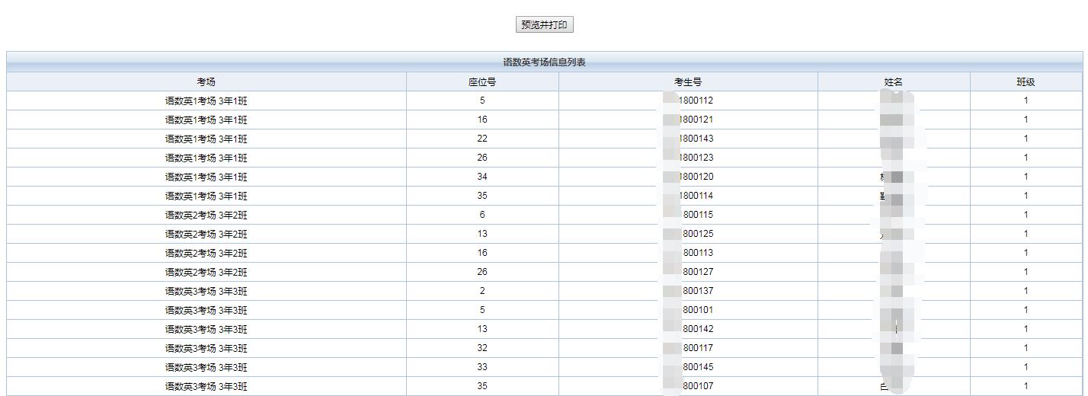Viewport: 1088px width, 396px height.
Task: Click seat number 2
Action: pos(482,291)
